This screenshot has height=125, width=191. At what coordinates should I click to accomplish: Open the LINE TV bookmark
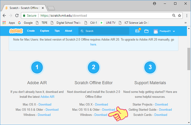108,23
